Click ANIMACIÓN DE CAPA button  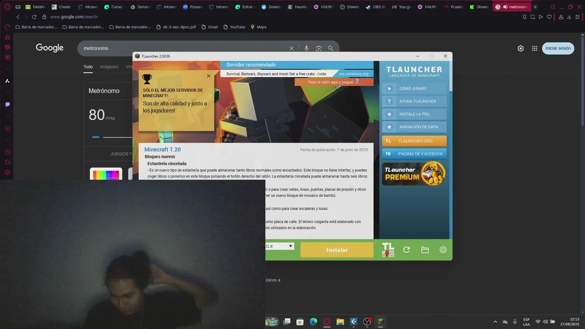coord(414,127)
